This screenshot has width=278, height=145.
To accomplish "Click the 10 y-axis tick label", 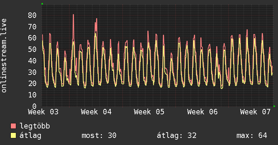I will pyautogui.click(x=32, y=95).
